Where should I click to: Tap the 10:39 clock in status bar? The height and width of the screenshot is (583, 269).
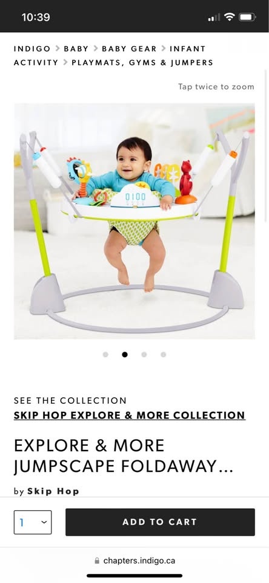[x=36, y=17]
